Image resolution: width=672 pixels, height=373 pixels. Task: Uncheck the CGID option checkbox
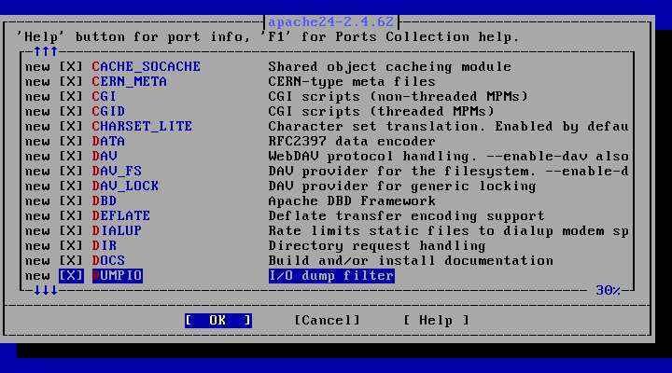(71, 111)
